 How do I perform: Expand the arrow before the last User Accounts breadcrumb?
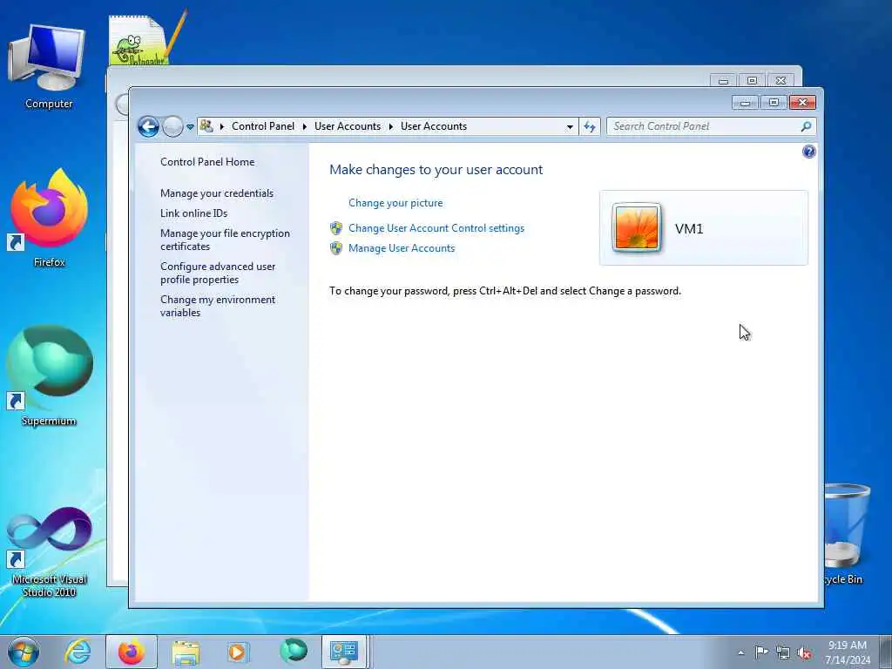tap(391, 127)
